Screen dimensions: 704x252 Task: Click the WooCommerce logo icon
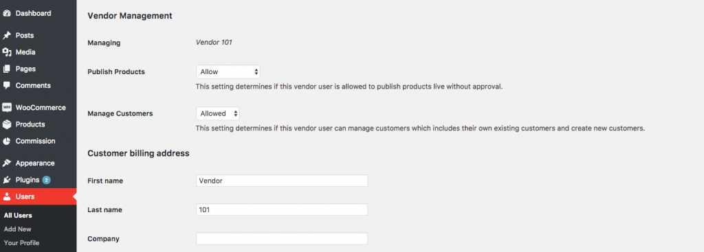(x=7, y=108)
